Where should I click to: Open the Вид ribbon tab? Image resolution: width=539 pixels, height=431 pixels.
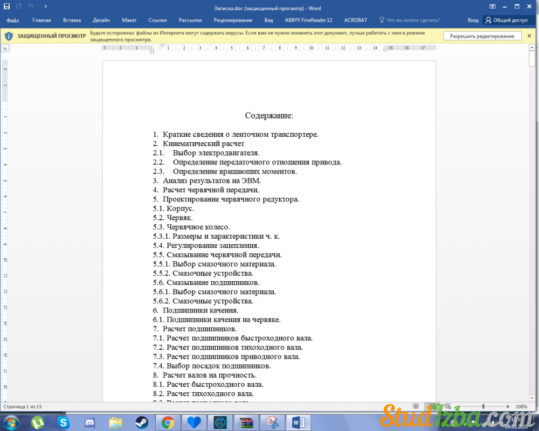pyautogui.click(x=268, y=20)
